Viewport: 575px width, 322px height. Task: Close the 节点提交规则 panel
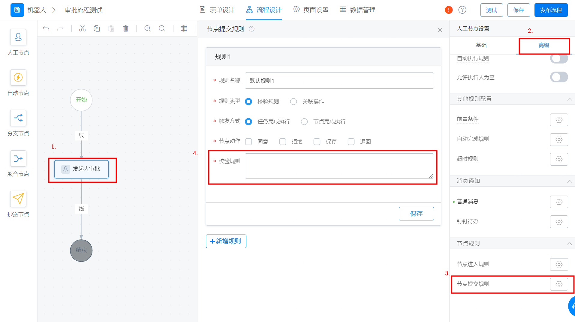[x=440, y=30]
